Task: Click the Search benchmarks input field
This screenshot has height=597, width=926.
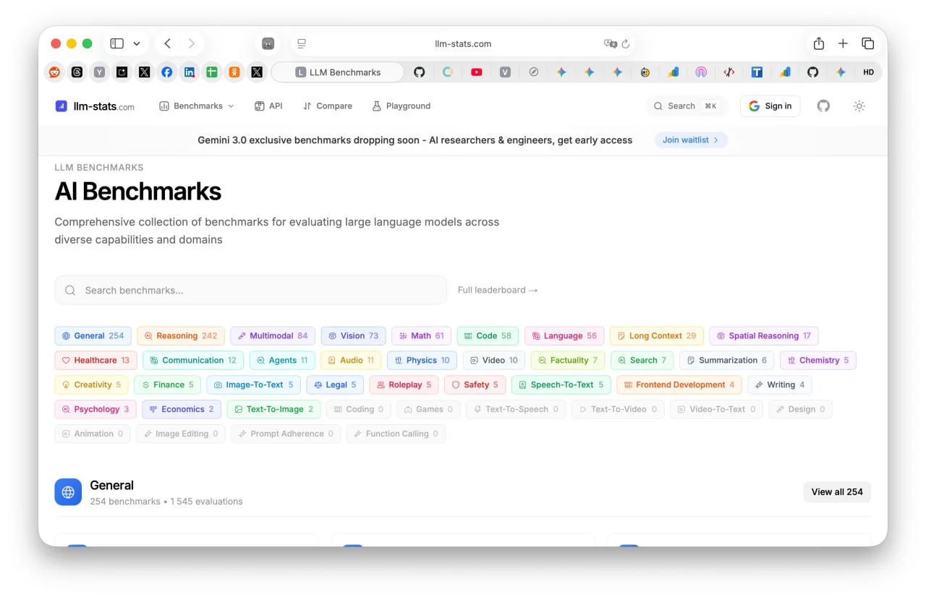Action: pyautogui.click(x=250, y=291)
